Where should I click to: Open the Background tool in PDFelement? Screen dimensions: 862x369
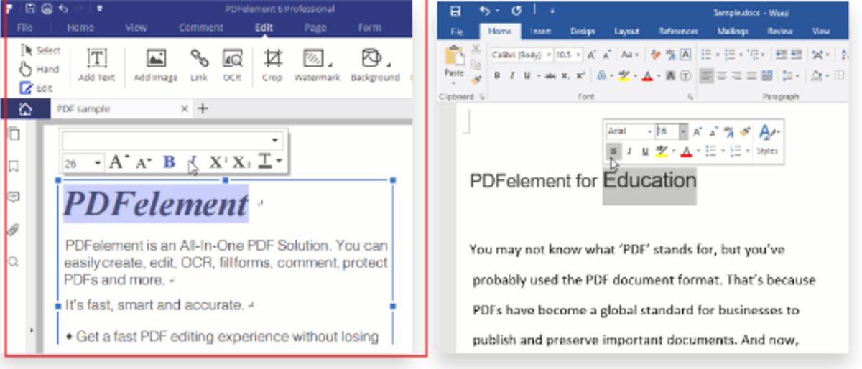pos(375,65)
